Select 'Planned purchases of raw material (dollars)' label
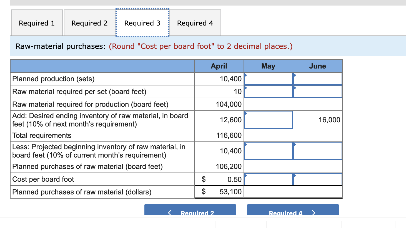The image size is (406, 228). click(x=82, y=192)
